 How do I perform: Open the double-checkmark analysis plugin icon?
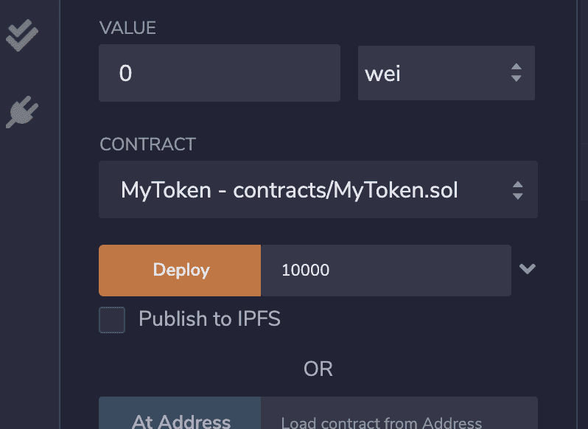click(x=21, y=35)
